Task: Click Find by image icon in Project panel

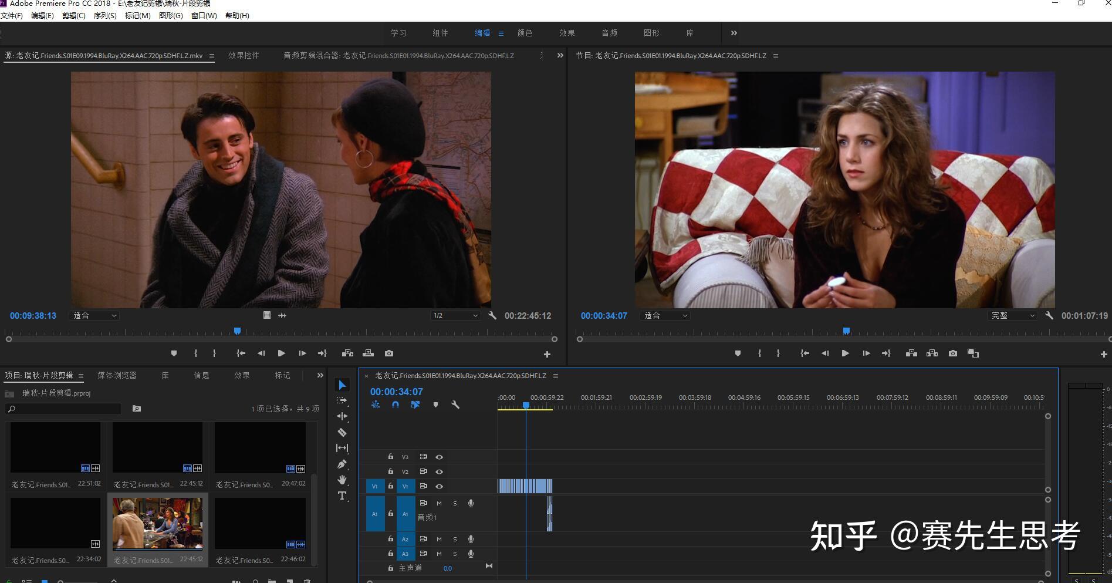Action: click(137, 409)
